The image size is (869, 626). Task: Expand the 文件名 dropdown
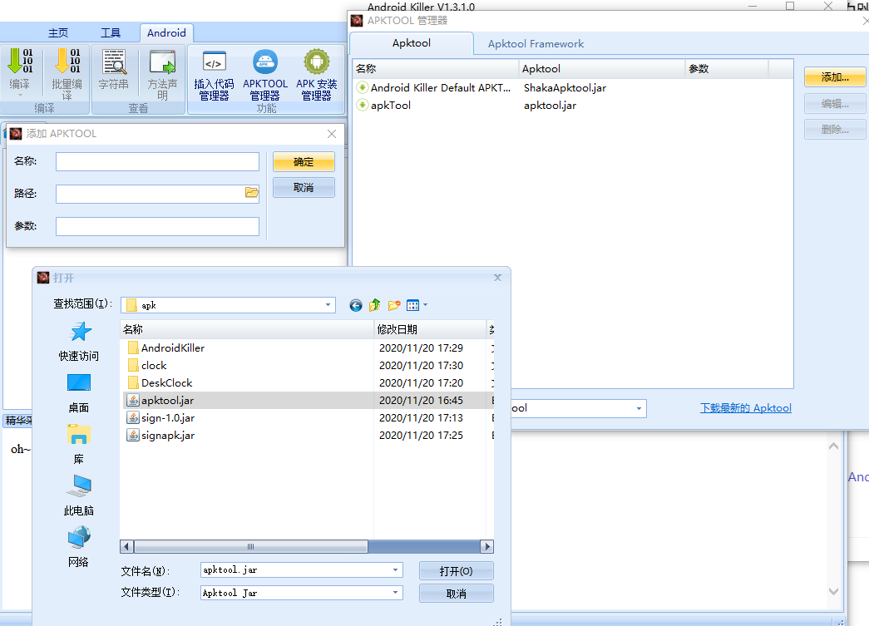click(x=395, y=570)
